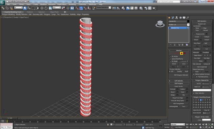Click Go to End playback icon
Viewport: 214px width, 129px height.
[200, 124]
